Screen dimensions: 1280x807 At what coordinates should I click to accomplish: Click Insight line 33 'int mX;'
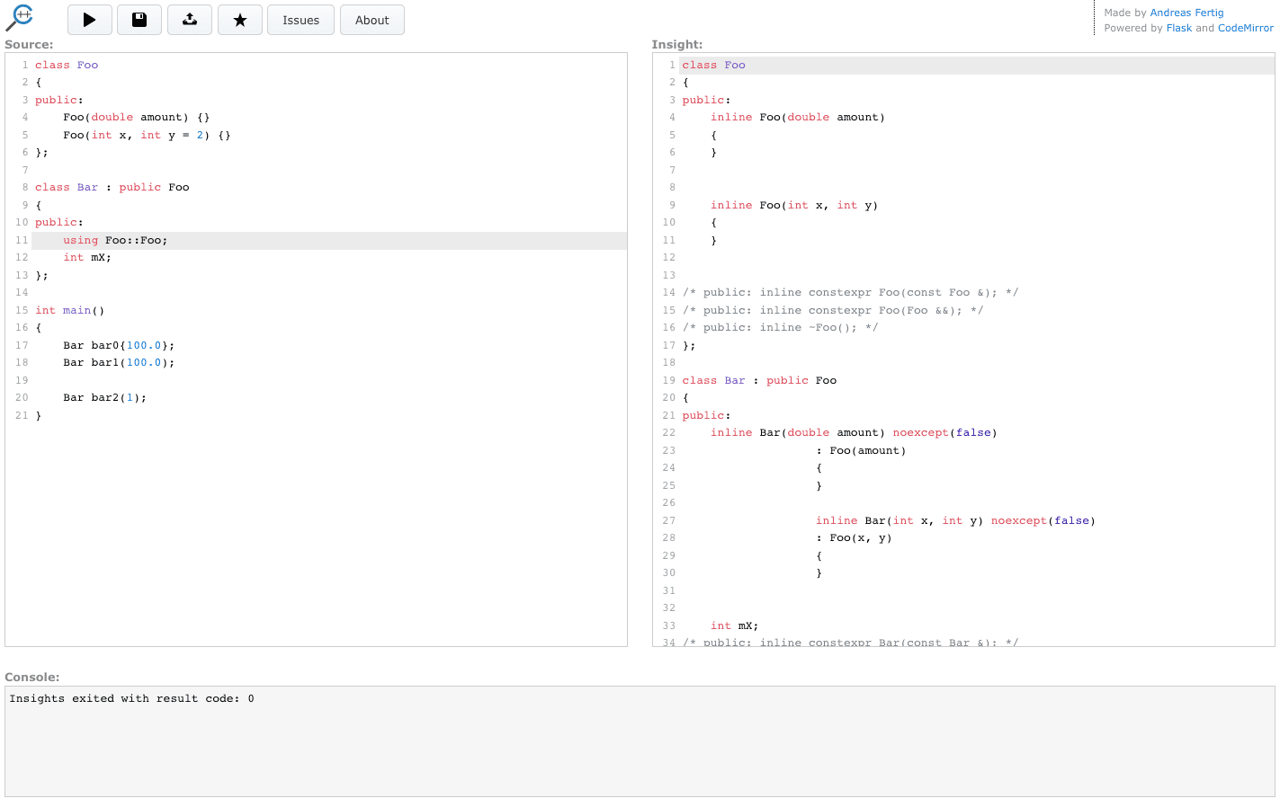click(x=734, y=625)
